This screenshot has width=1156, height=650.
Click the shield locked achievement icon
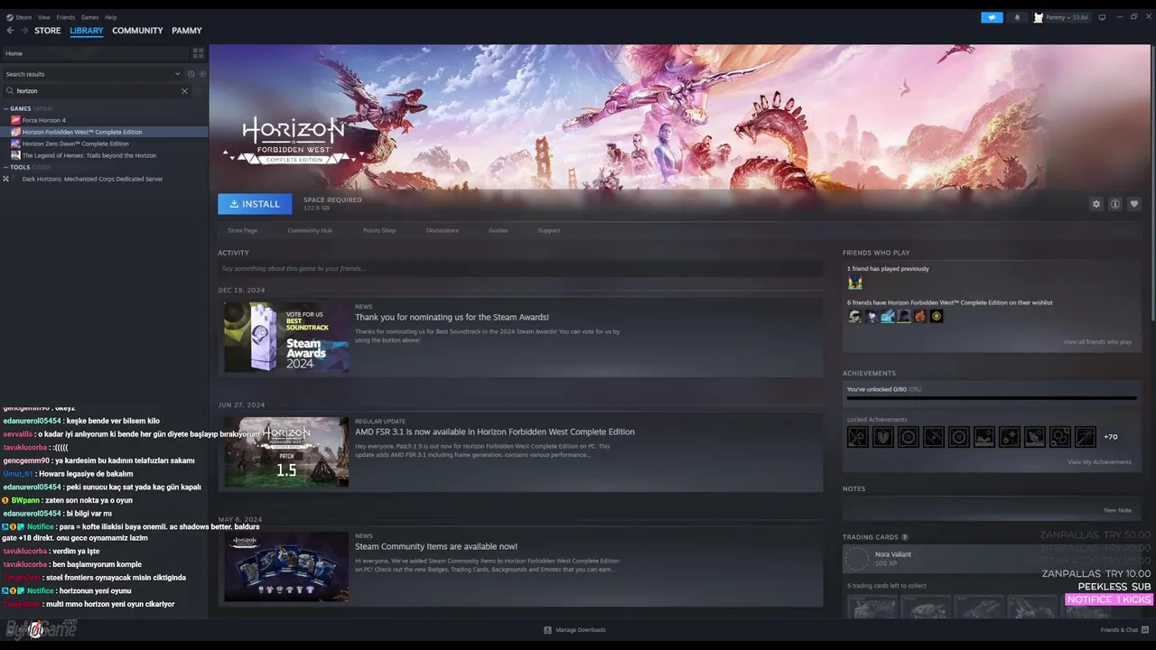(883, 437)
